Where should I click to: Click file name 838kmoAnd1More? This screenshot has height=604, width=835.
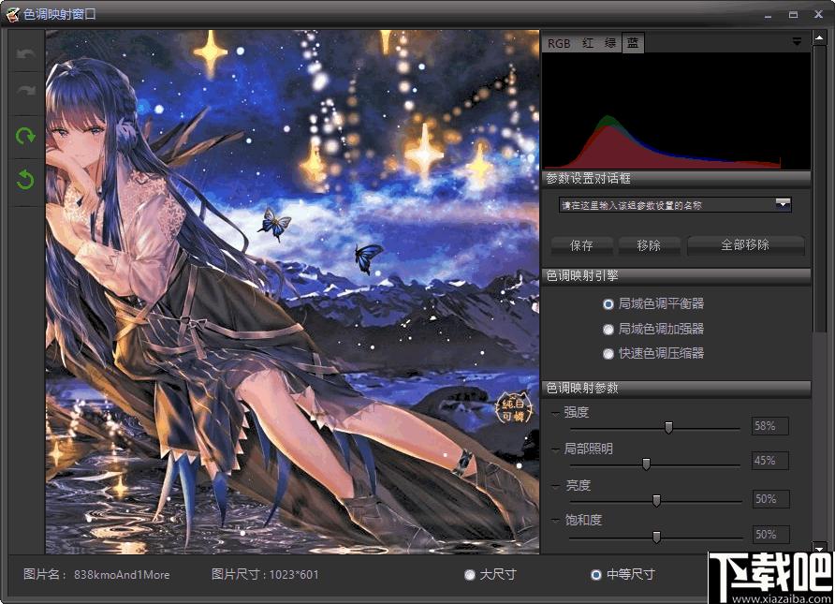point(122,575)
